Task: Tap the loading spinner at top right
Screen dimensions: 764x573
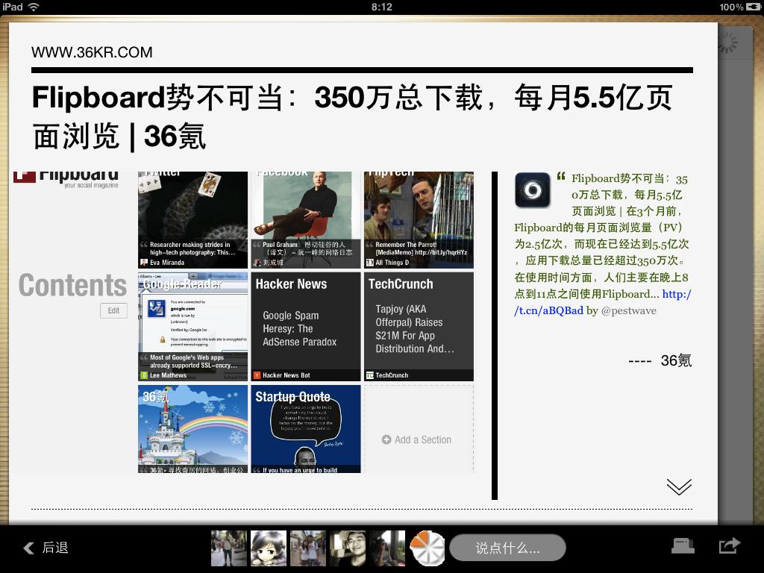Action: click(x=728, y=43)
